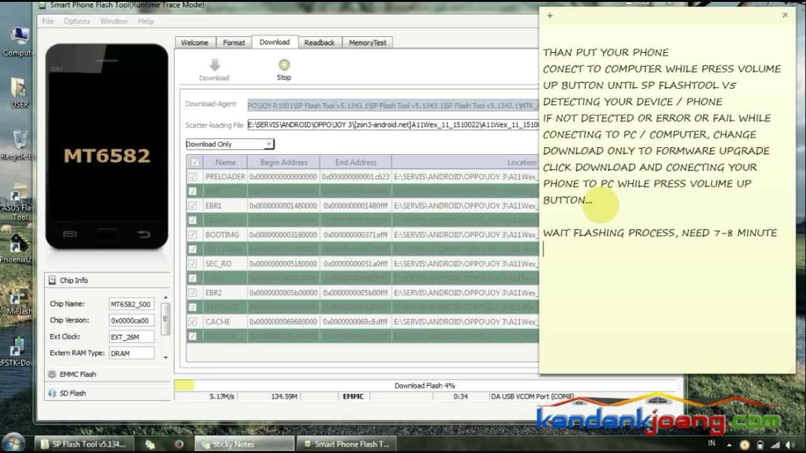Click DA USB VCOM Port (COM8) status
Screen dimensions: 806x453
coord(532,397)
